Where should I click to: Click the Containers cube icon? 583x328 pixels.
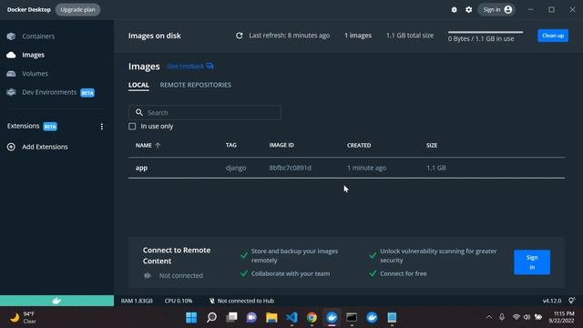tap(11, 36)
